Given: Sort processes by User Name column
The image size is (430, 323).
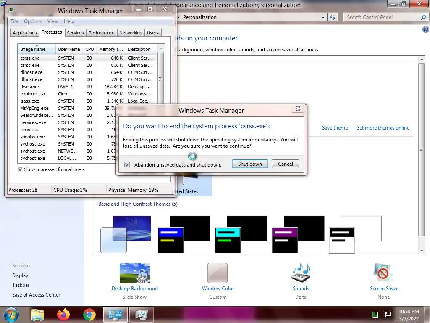Looking at the screenshot, I should coord(69,49).
